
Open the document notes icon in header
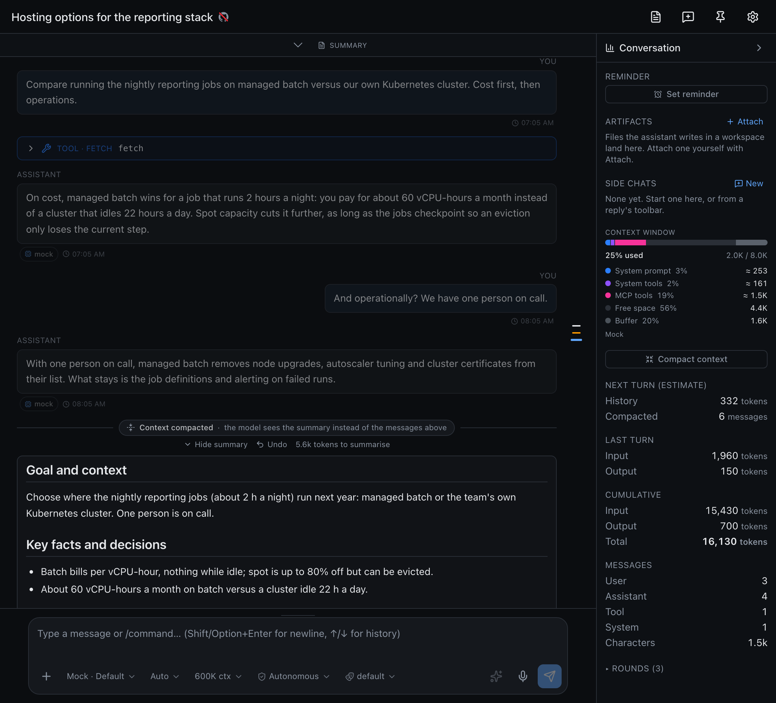655,17
